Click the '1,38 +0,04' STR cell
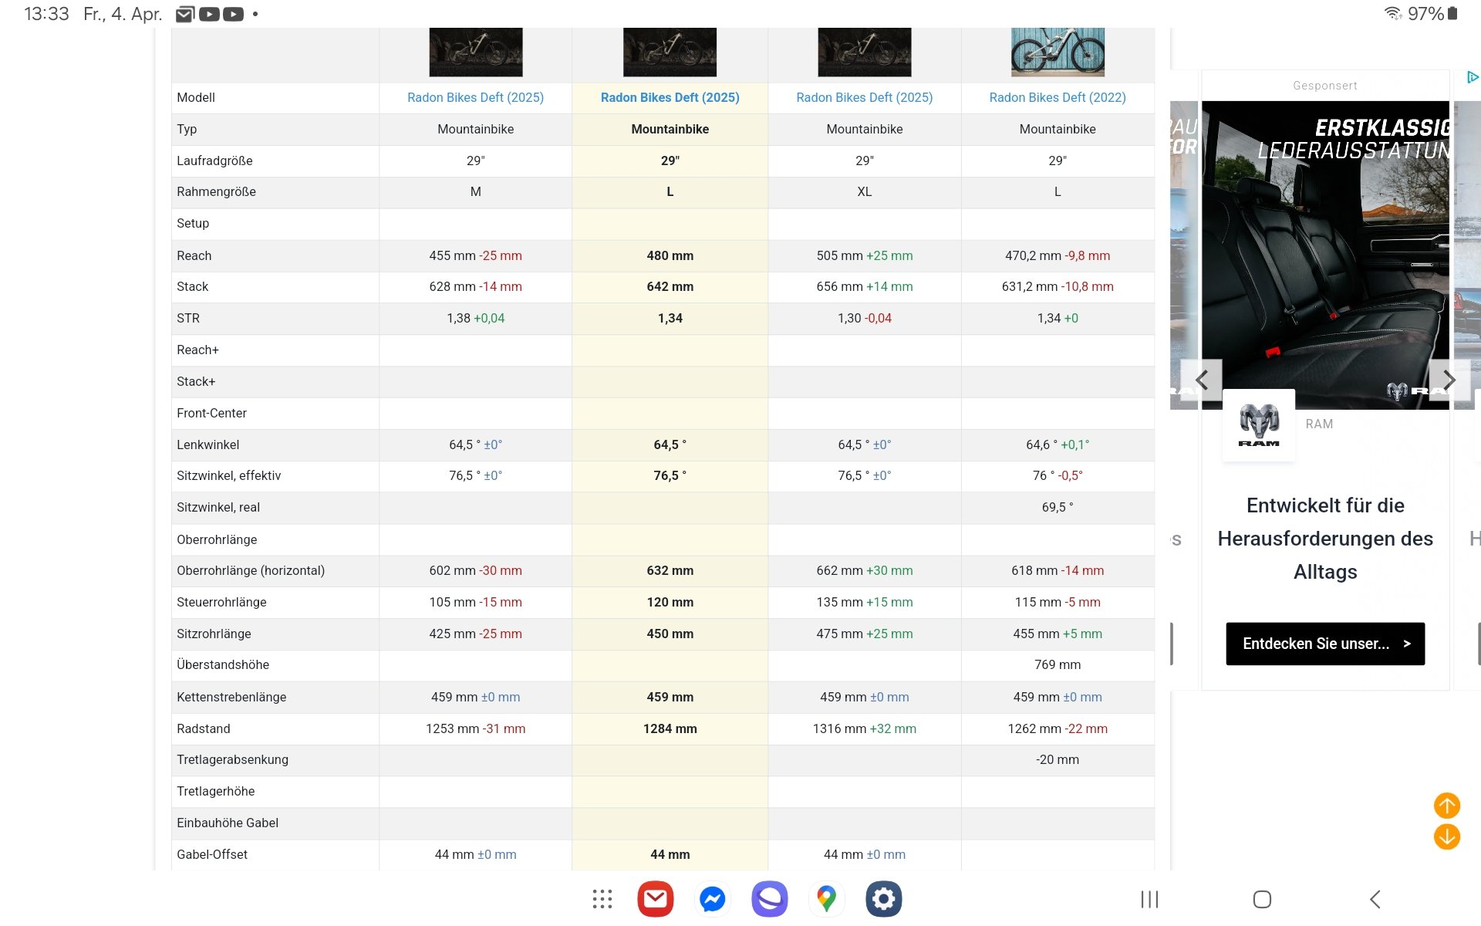 point(475,318)
